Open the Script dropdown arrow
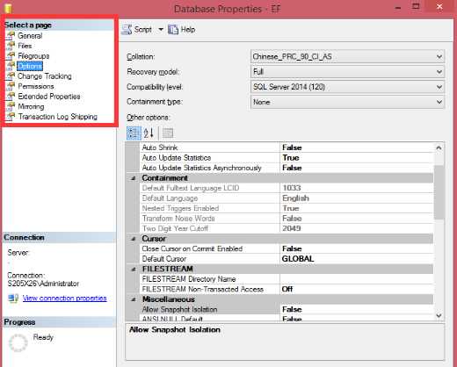Viewport: 457px width, 367px height. click(x=161, y=29)
